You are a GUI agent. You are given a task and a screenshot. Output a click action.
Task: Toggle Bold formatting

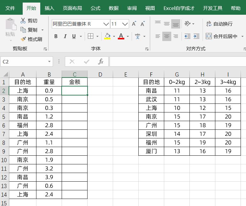click(x=56, y=36)
